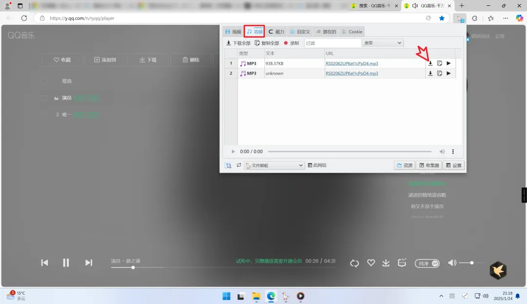Screen dimensions: 527x304
Task: Switch to the 视频 tab
Action: pyautogui.click(x=233, y=32)
